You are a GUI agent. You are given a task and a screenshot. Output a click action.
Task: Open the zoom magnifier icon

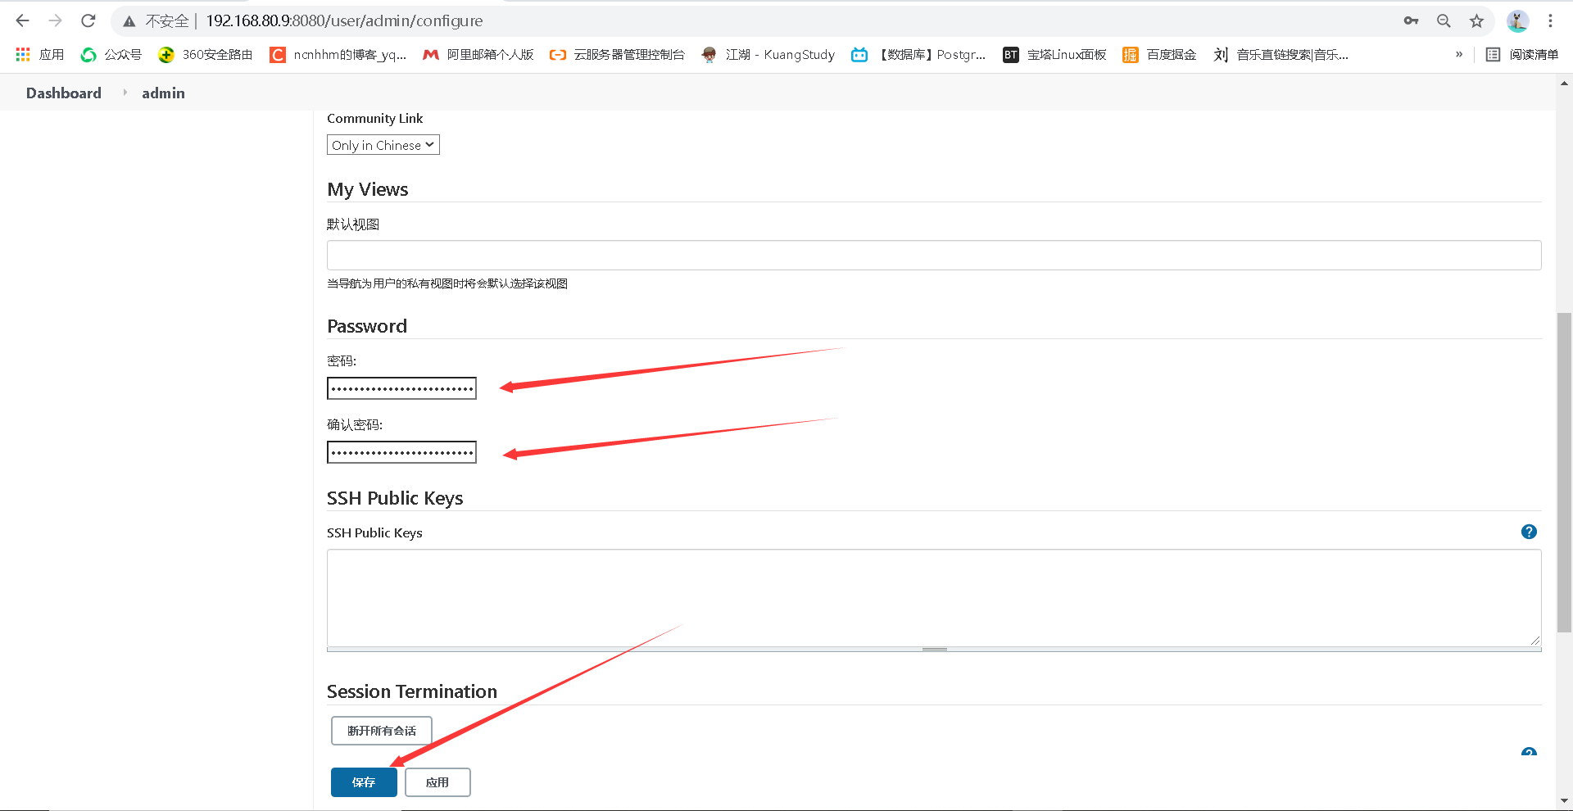click(x=1444, y=20)
